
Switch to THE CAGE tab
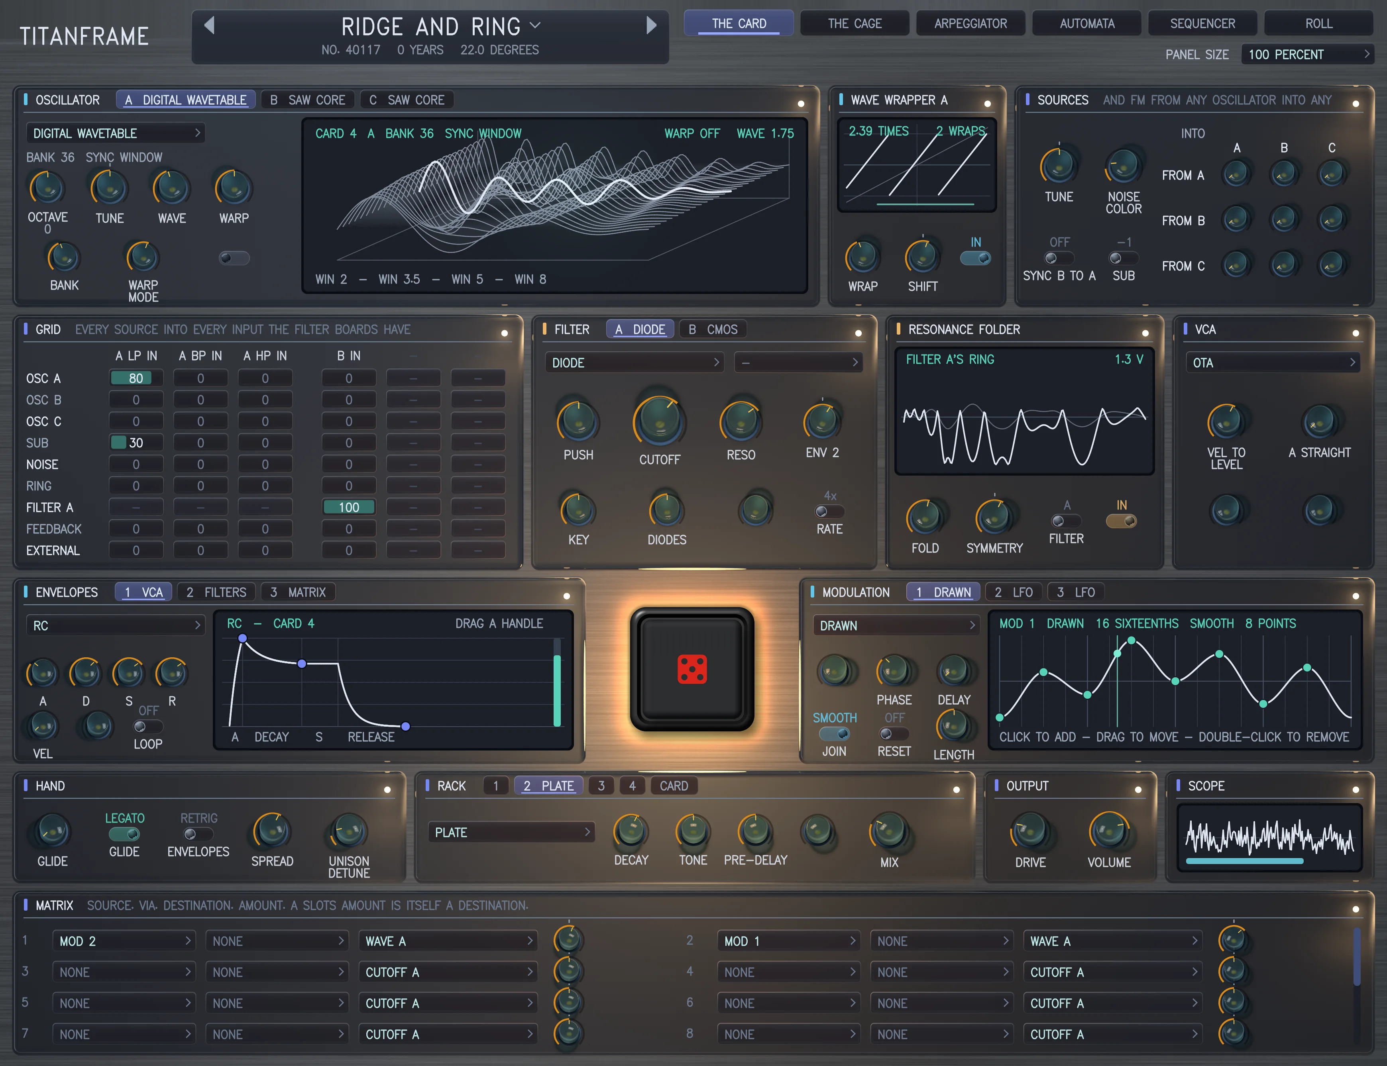pyautogui.click(x=855, y=24)
